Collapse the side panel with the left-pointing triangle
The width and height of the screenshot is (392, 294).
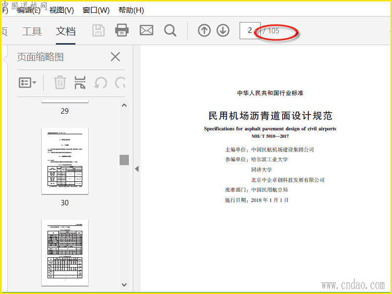137,169
